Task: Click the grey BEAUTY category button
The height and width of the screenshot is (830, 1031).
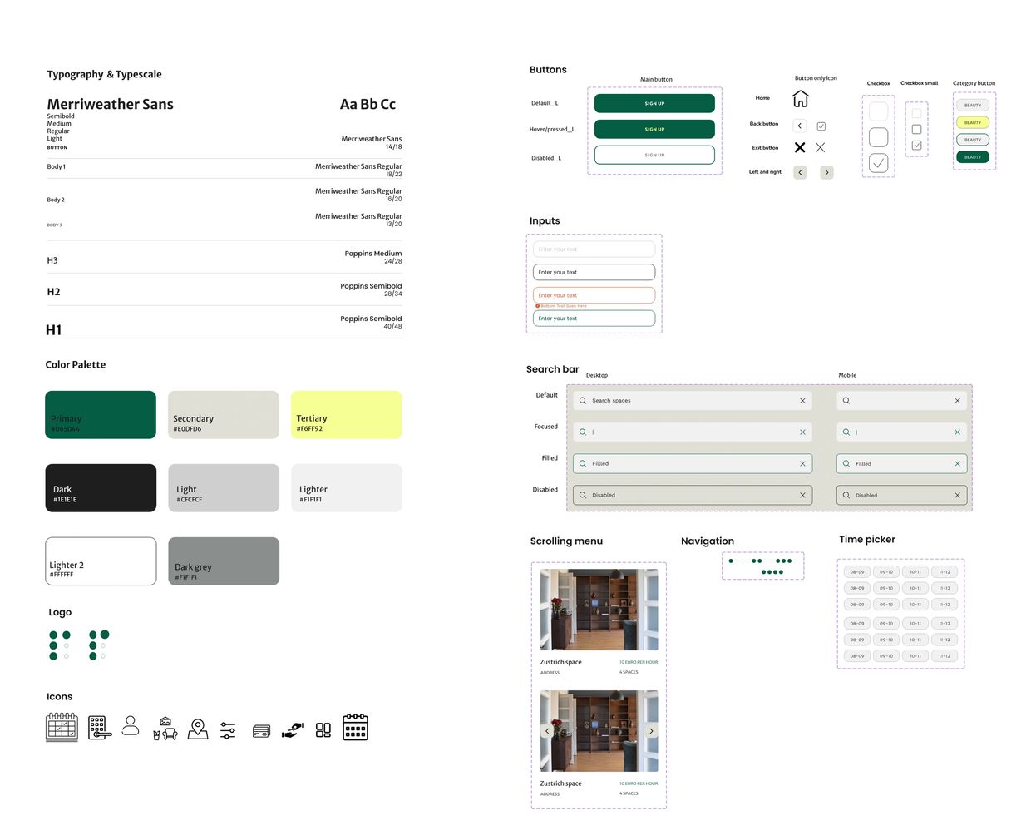Action: [x=973, y=106]
